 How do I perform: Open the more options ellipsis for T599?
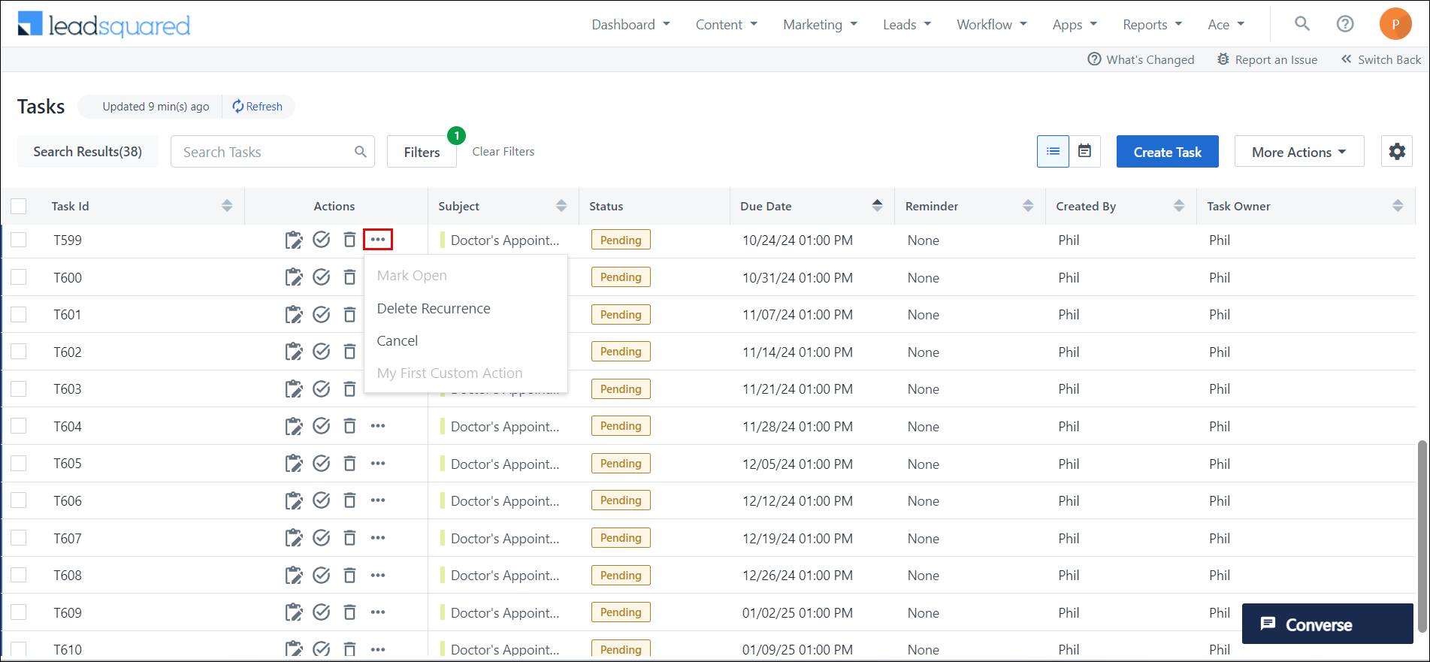pos(378,240)
